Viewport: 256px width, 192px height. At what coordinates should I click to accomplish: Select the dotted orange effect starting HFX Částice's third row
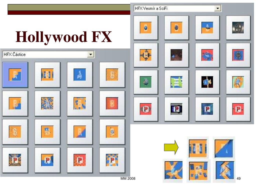click(x=15, y=132)
